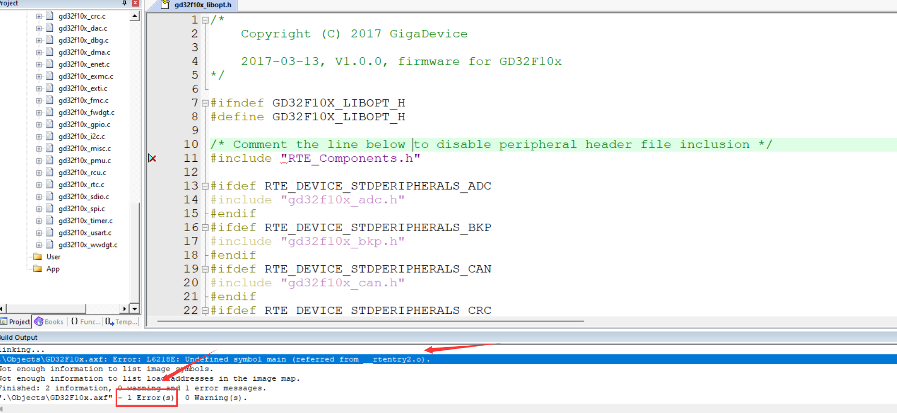Click the editor horizontal scrollbar

(x=370, y=321)
